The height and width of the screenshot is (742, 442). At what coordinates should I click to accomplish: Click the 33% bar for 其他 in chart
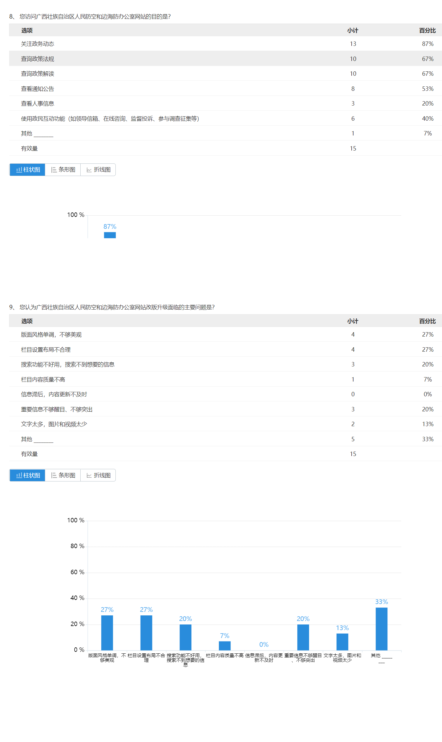click(381, 629)
